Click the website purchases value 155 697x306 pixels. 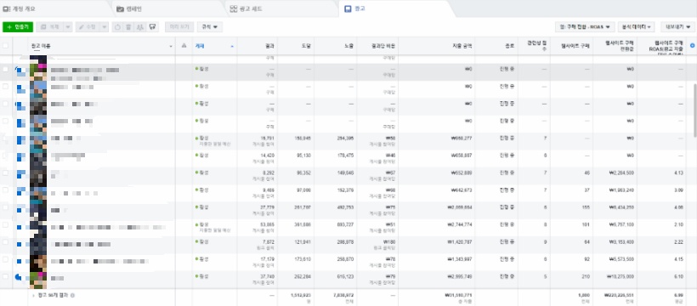(x=586, y=207)
